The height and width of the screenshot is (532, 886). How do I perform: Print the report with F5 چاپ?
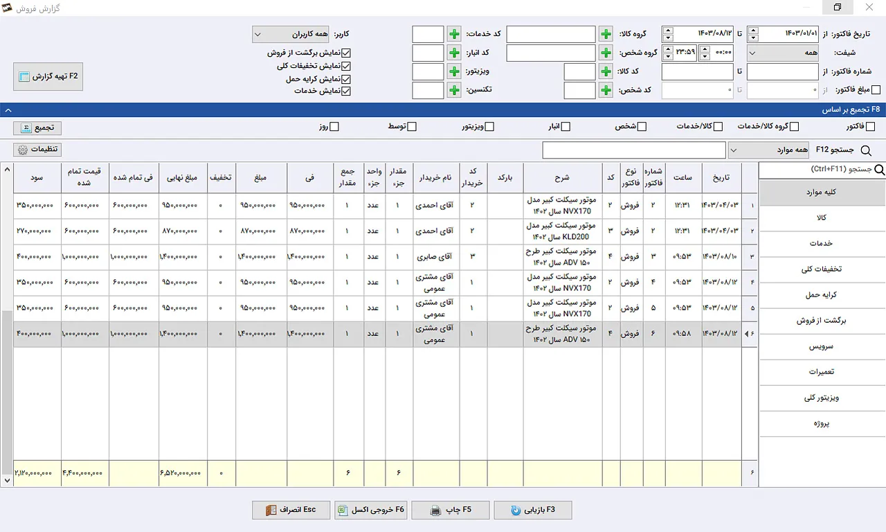[x=451, y=511]
